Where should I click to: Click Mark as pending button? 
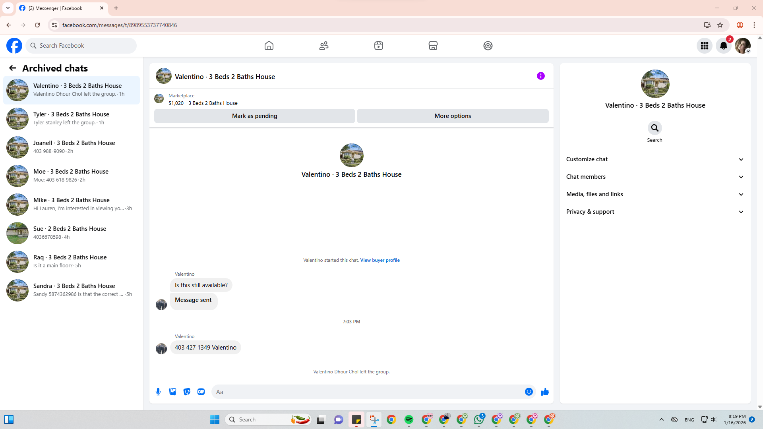(254, 116)
